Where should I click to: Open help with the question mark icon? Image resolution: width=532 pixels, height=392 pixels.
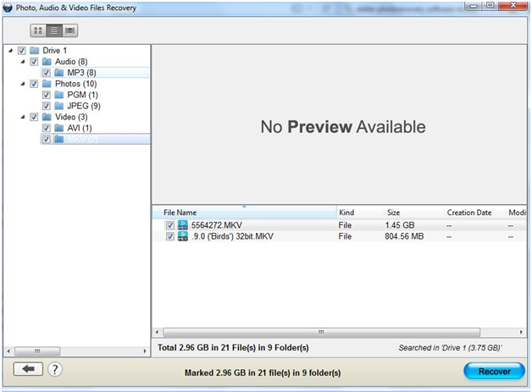pos(55,369)
